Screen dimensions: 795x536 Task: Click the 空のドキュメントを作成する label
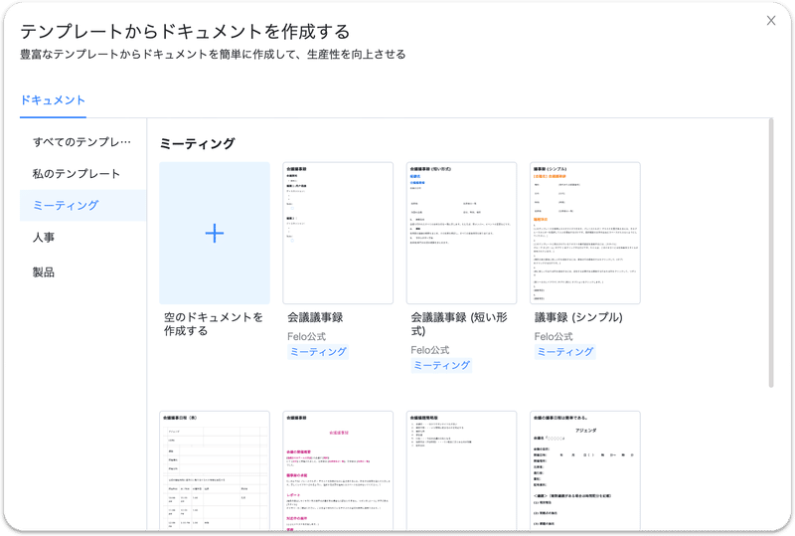(214, 324)
